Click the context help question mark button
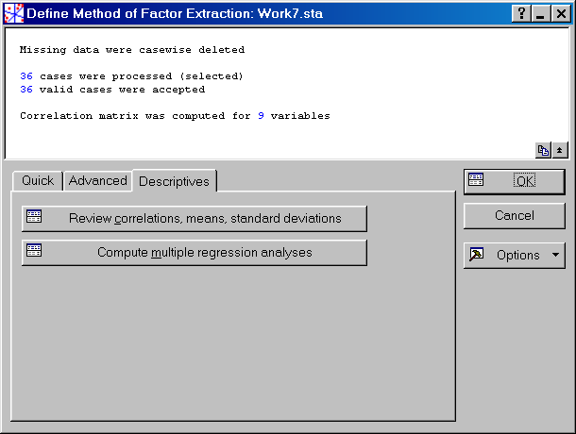576x434 pixels. (521, 14)
